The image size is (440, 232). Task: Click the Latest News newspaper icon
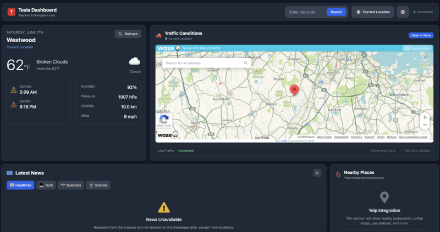coord(9,173)
